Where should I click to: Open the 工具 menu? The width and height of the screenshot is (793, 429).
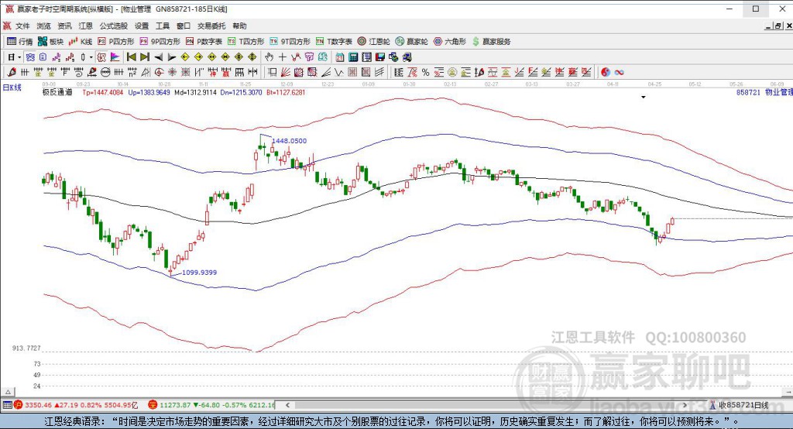[163, 26]
